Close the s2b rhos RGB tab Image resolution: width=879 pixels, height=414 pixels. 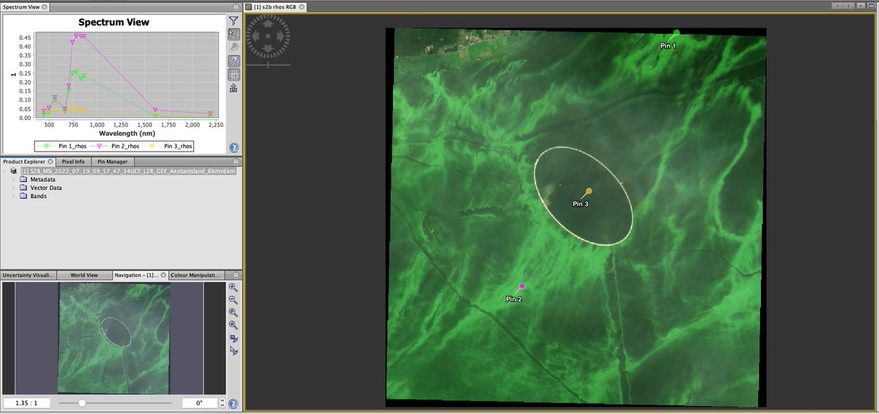(x=303, y=7)
